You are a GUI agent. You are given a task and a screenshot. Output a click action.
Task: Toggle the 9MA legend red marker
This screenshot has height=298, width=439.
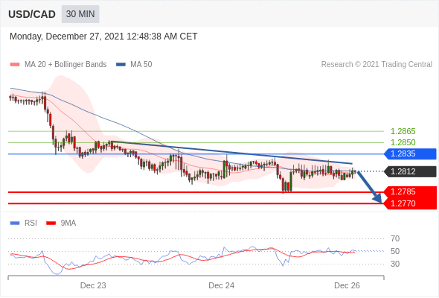tap(51, 223)
